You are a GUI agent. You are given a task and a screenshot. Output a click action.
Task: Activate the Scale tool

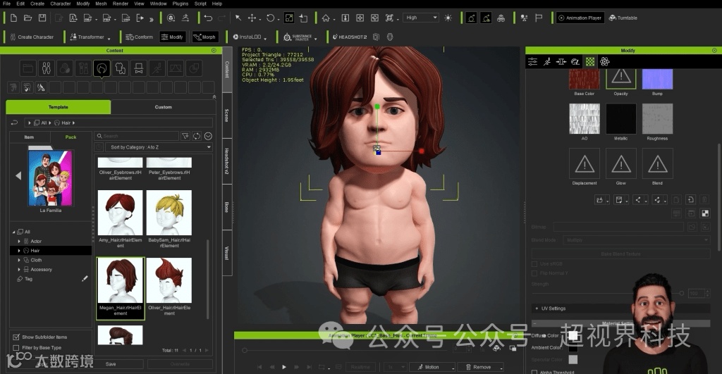[x=288, y=18]
